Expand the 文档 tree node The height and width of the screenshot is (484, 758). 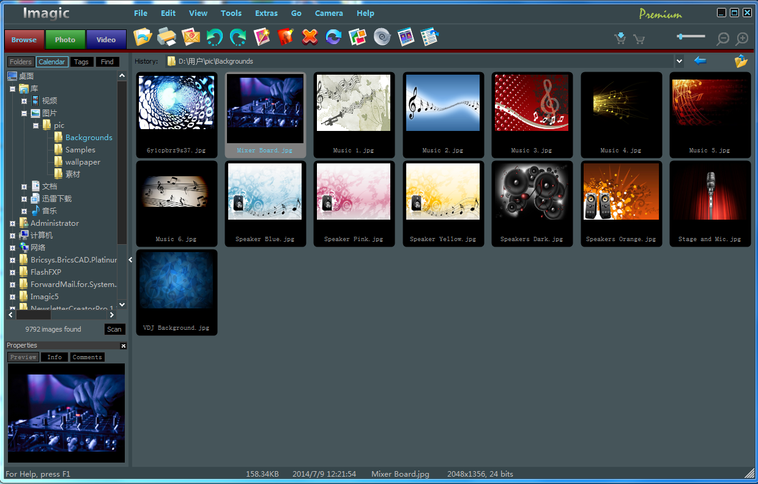coord(24,187)
